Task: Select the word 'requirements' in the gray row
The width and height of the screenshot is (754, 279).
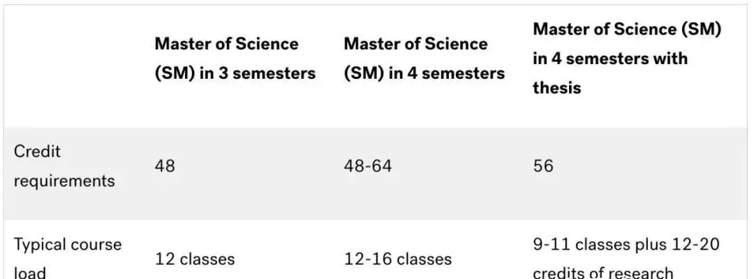Action: coord(64,181)
